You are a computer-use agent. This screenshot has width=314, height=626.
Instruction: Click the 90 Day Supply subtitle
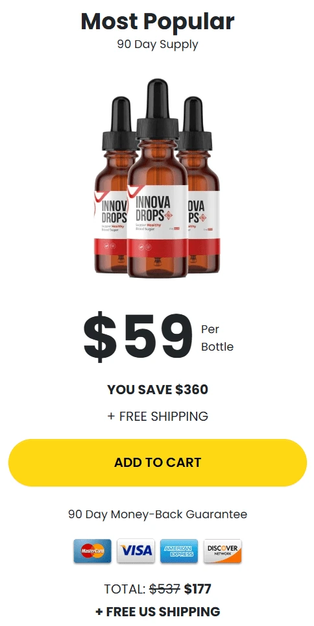tap(158, 44)
